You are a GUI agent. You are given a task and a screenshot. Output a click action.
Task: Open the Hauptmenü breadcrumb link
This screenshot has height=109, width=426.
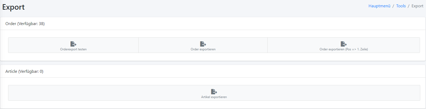pyautogui.click(x=379, y=6)
